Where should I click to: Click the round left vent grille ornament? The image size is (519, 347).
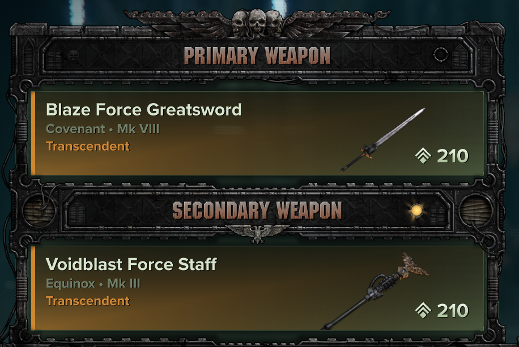click(40, 211)
